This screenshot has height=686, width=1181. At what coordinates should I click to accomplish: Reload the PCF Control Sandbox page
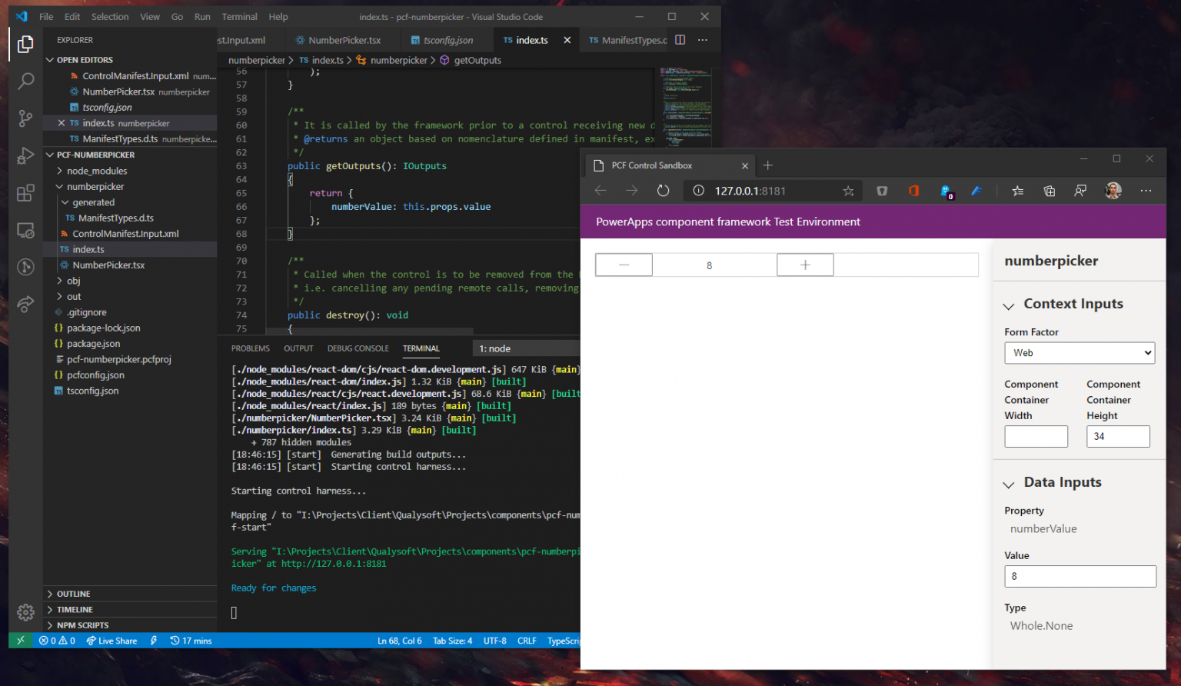pyautogui.click(x=663, y=191)
